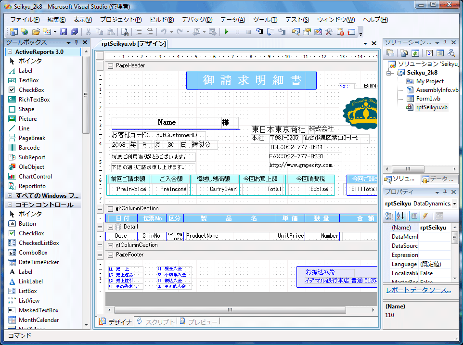
Task: Toggle auto-hide pin on the Toolbox panel
Action: click(75, 42)
